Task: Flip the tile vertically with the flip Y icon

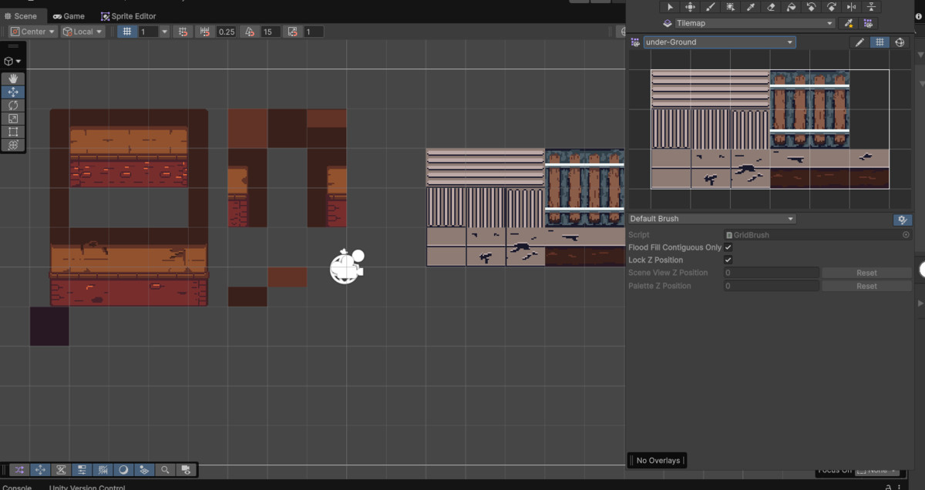Action: click(871, 7)
